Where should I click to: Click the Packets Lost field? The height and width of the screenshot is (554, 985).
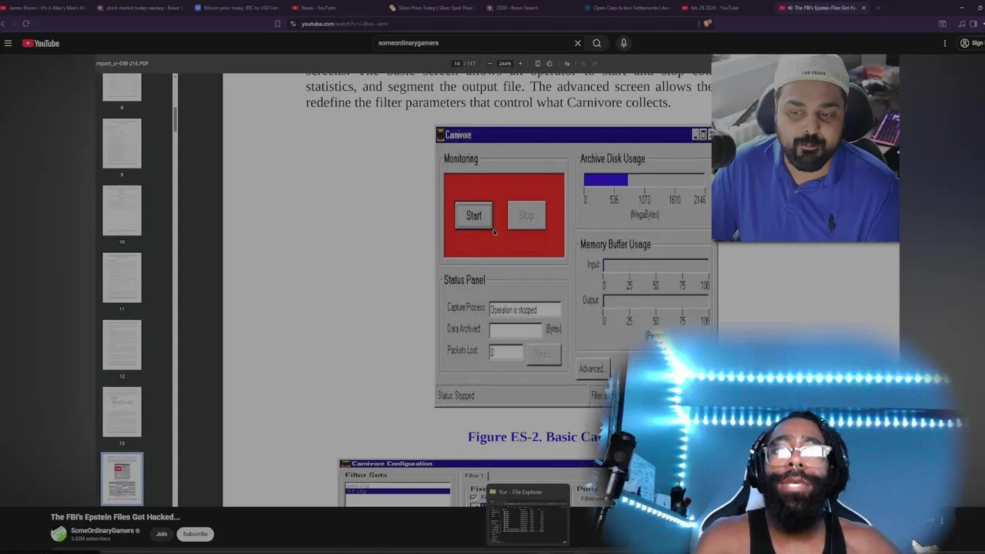click(506, 352)
